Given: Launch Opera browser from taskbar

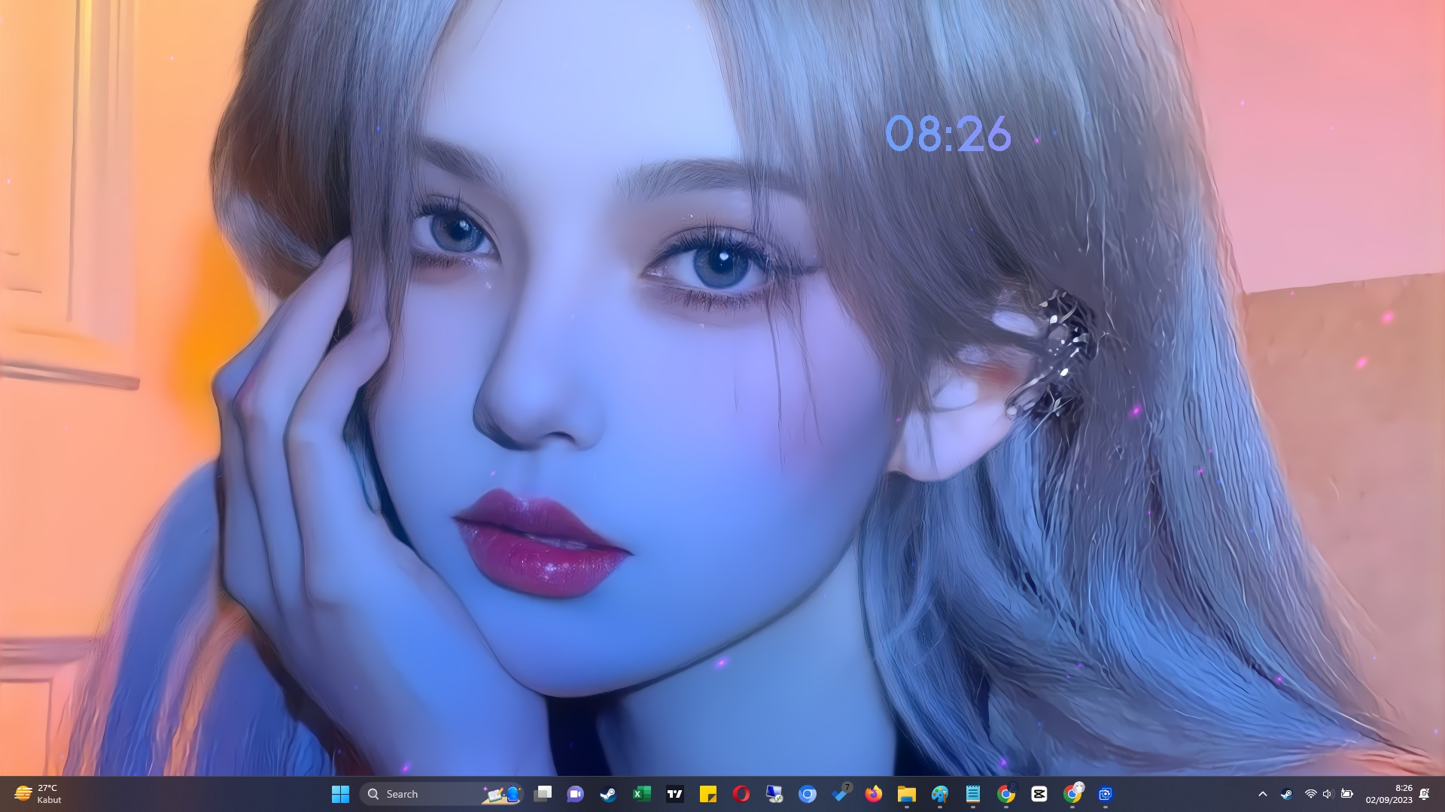Looking at the screenshot, I should click(741, 794).
